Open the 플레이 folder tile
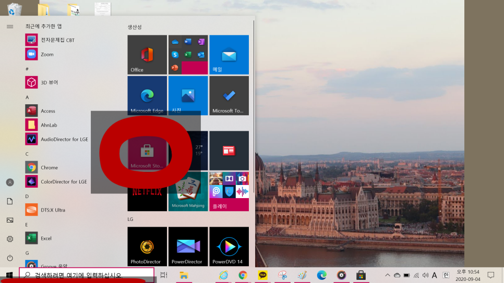This screenshot has width=504, height=283. click(229, 191)
